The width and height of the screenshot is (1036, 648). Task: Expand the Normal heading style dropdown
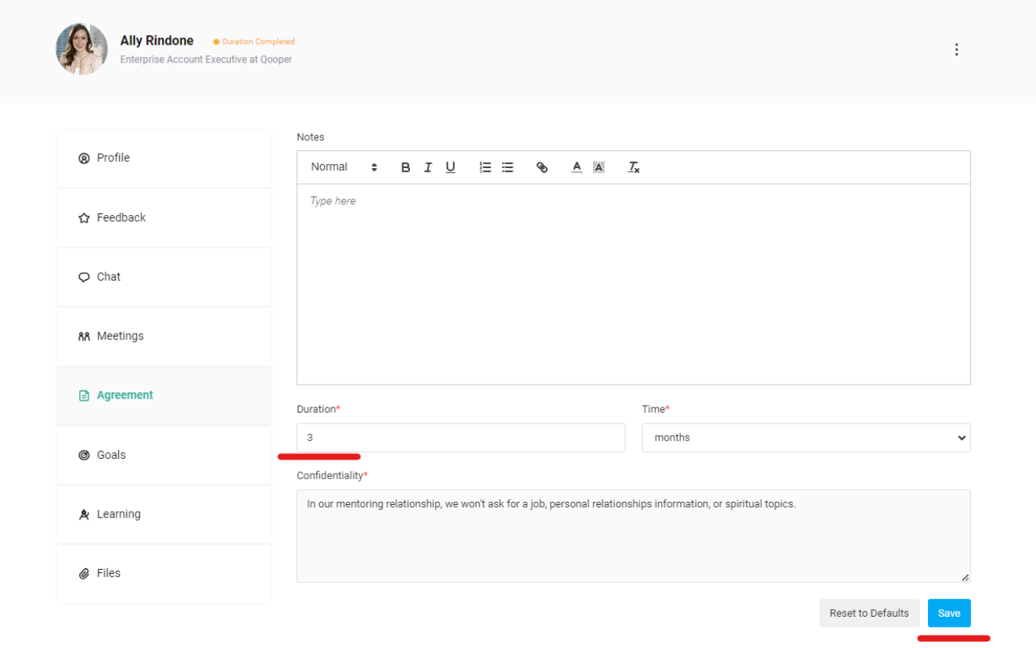pos(344,167)
